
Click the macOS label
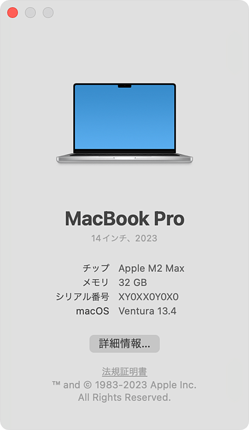point(93,311)
